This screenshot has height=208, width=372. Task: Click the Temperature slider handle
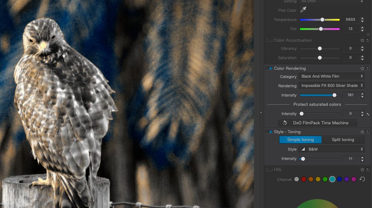point(322,20)
